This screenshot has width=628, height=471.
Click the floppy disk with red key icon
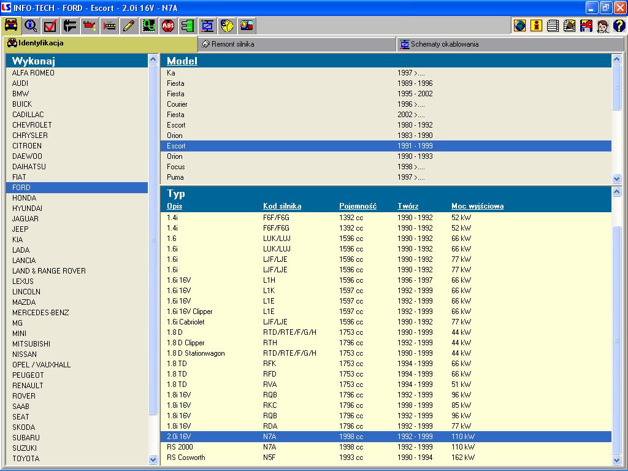(x=586, y=26)
